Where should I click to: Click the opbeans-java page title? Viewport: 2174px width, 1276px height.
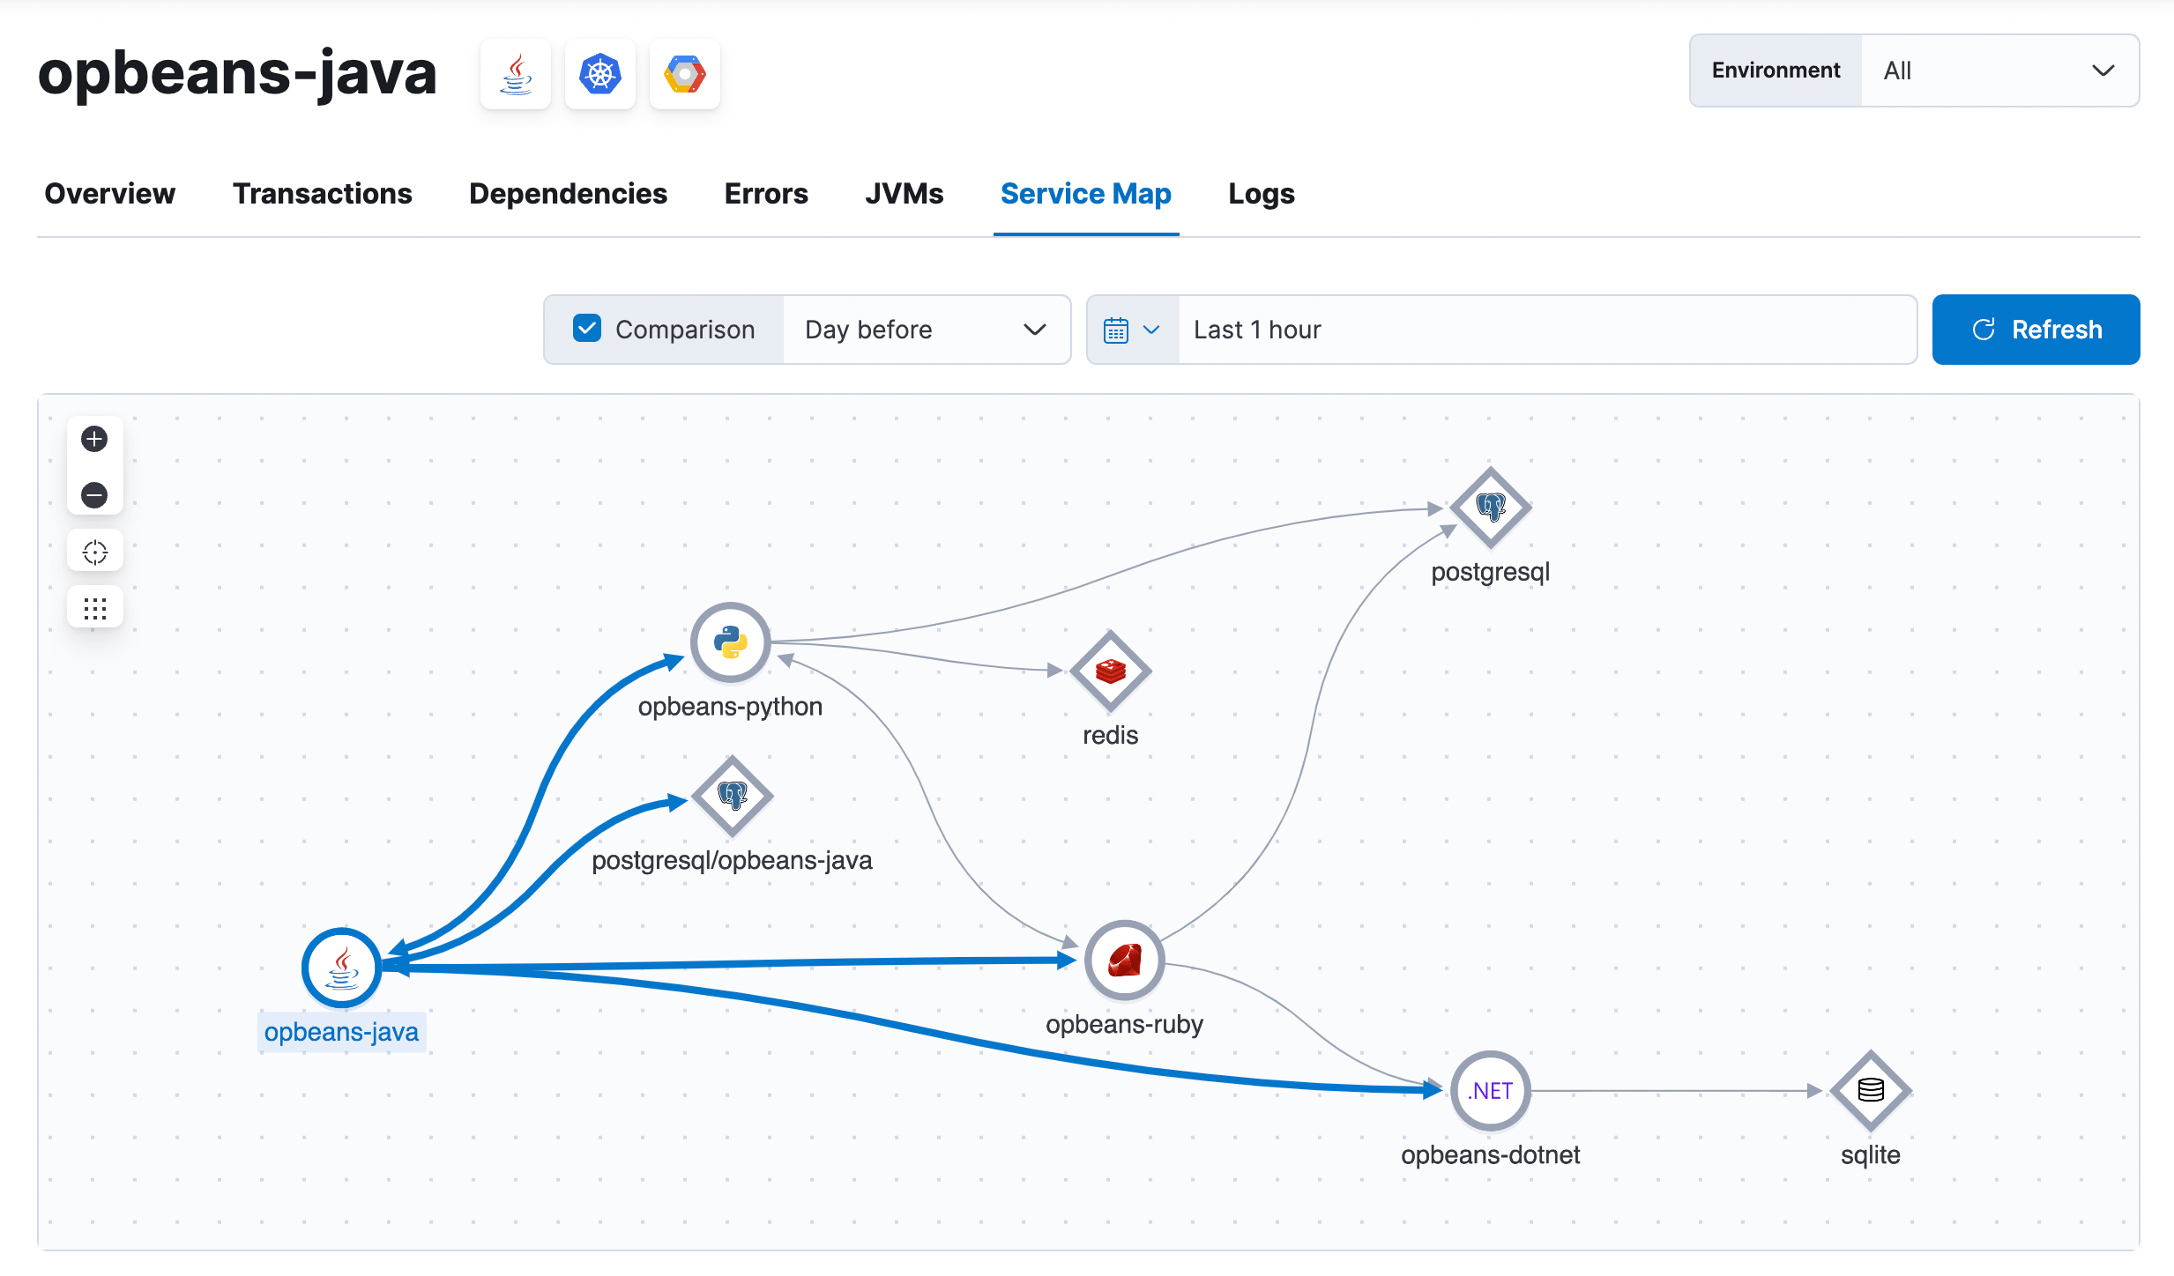pos(237,72)
